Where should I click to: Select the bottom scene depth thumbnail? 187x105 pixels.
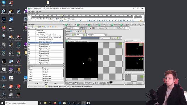pos(134,64)
